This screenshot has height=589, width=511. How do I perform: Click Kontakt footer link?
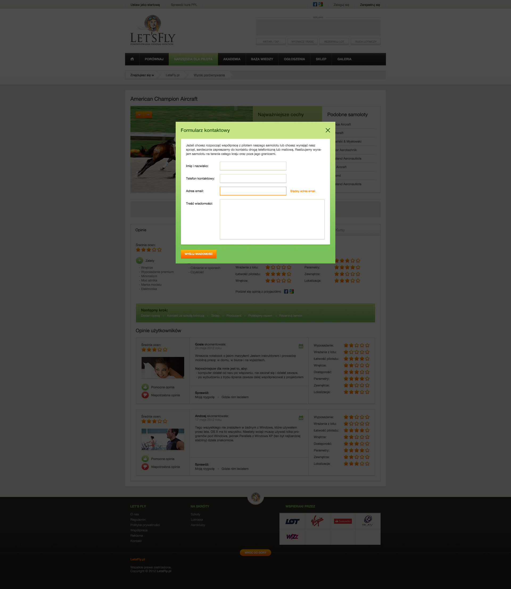click(136, 541)
